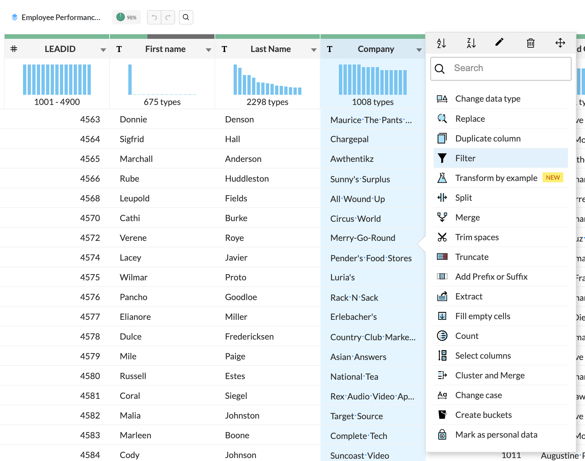The height and width of the screenshot is (461, 585).
Task: Click the Last Name histogram chart
Action: click(267, 80)
